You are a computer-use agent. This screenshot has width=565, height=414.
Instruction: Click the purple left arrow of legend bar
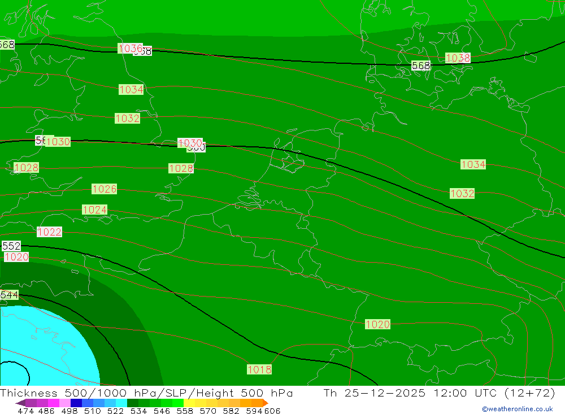pyautogui.click(x=20, y=403)
